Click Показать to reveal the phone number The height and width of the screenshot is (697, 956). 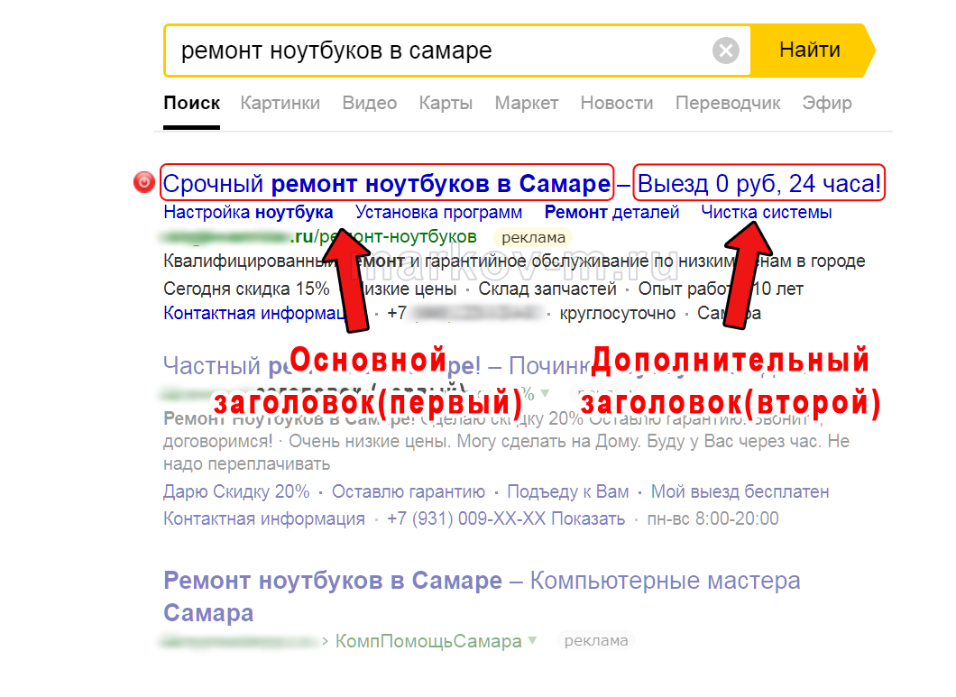click(x=588, y=519)
